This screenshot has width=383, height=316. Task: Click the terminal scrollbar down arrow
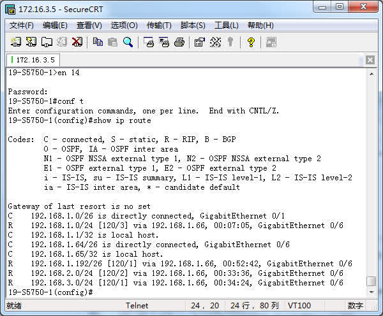pyautogui.click(x=372, y=292)
